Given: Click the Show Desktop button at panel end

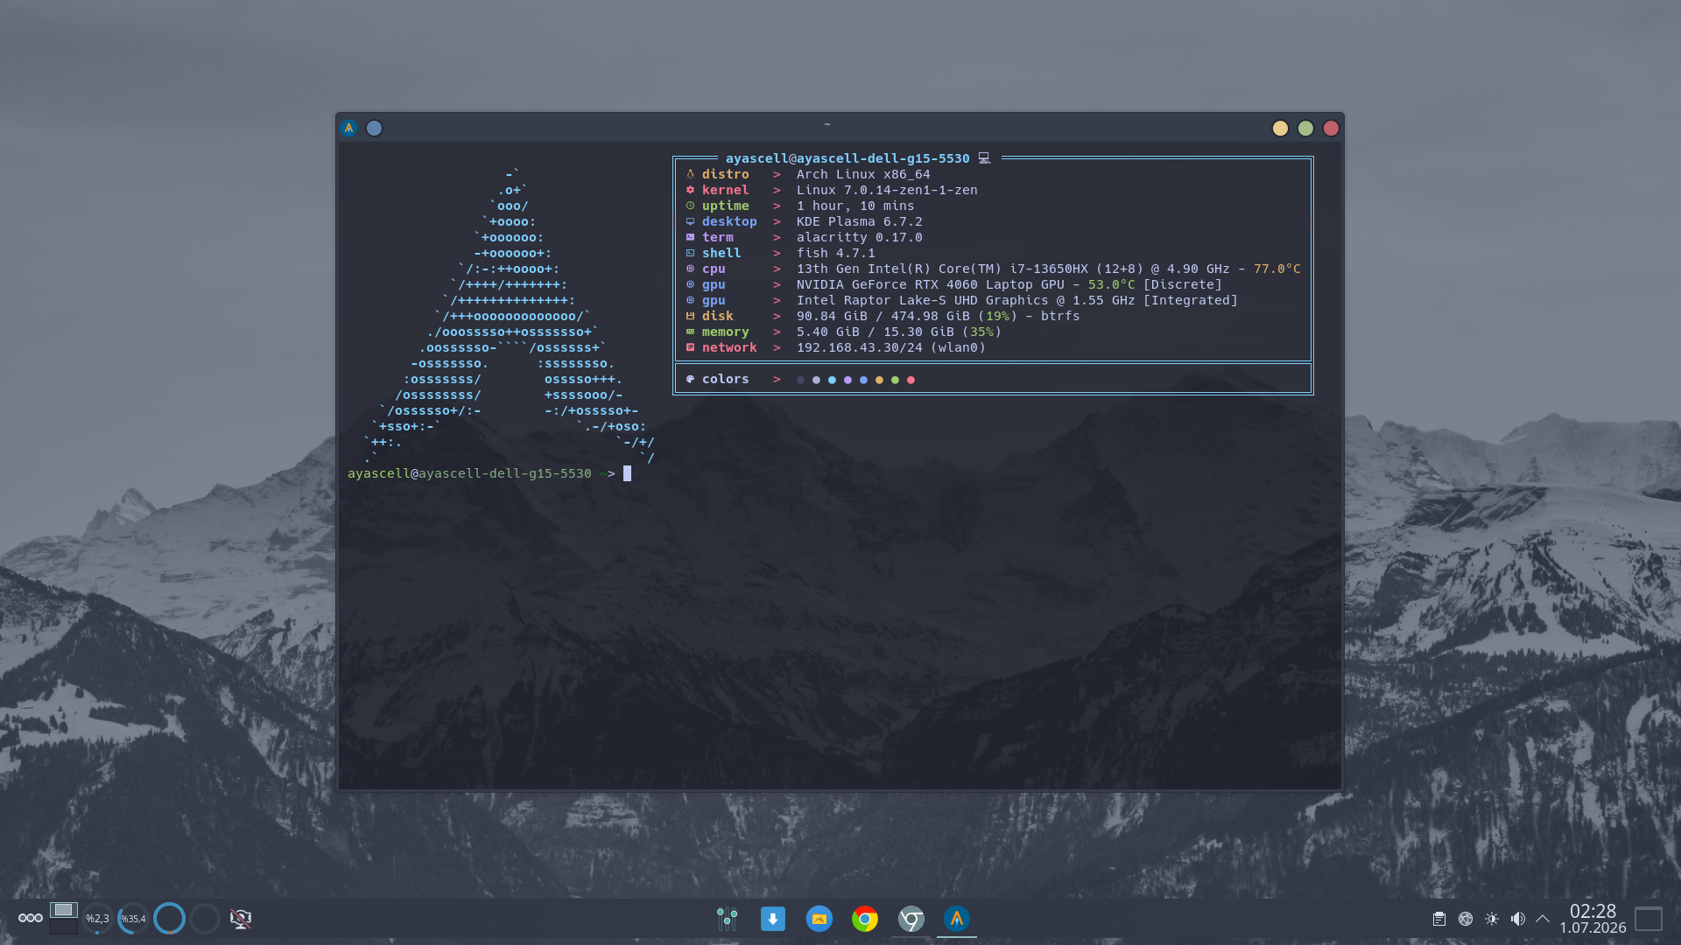Looking at the screenshot, I should click(x=1649, y=919).
